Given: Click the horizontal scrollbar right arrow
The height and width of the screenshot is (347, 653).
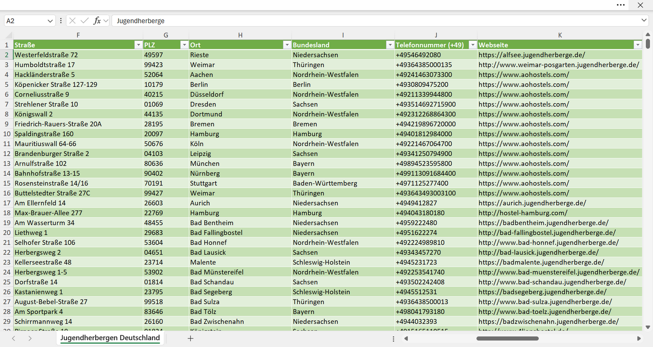Looking at the screenshot, I should (x=639, y=338).
